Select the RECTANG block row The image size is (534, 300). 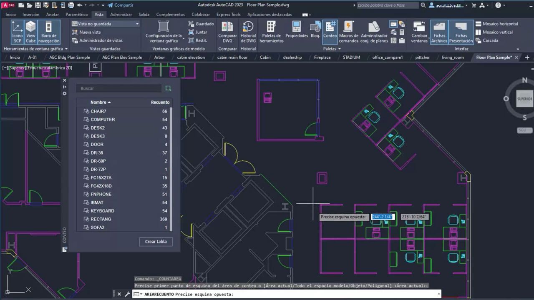pos(123,219)
